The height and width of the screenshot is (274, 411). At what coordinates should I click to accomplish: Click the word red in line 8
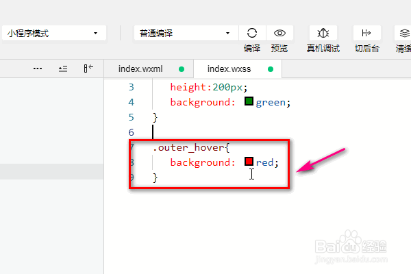click(x=264, y=162)
